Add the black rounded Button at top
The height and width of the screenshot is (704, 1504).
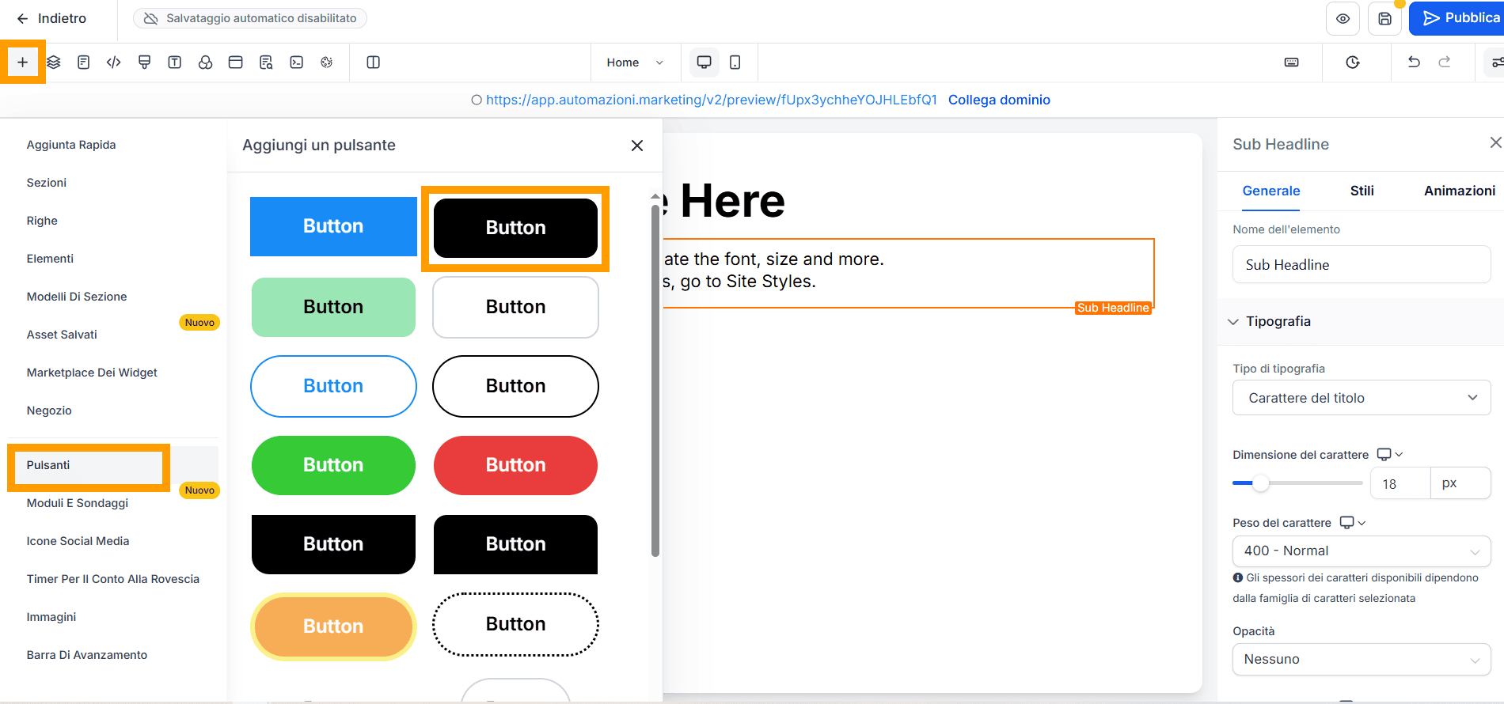(x=515, y=228)
